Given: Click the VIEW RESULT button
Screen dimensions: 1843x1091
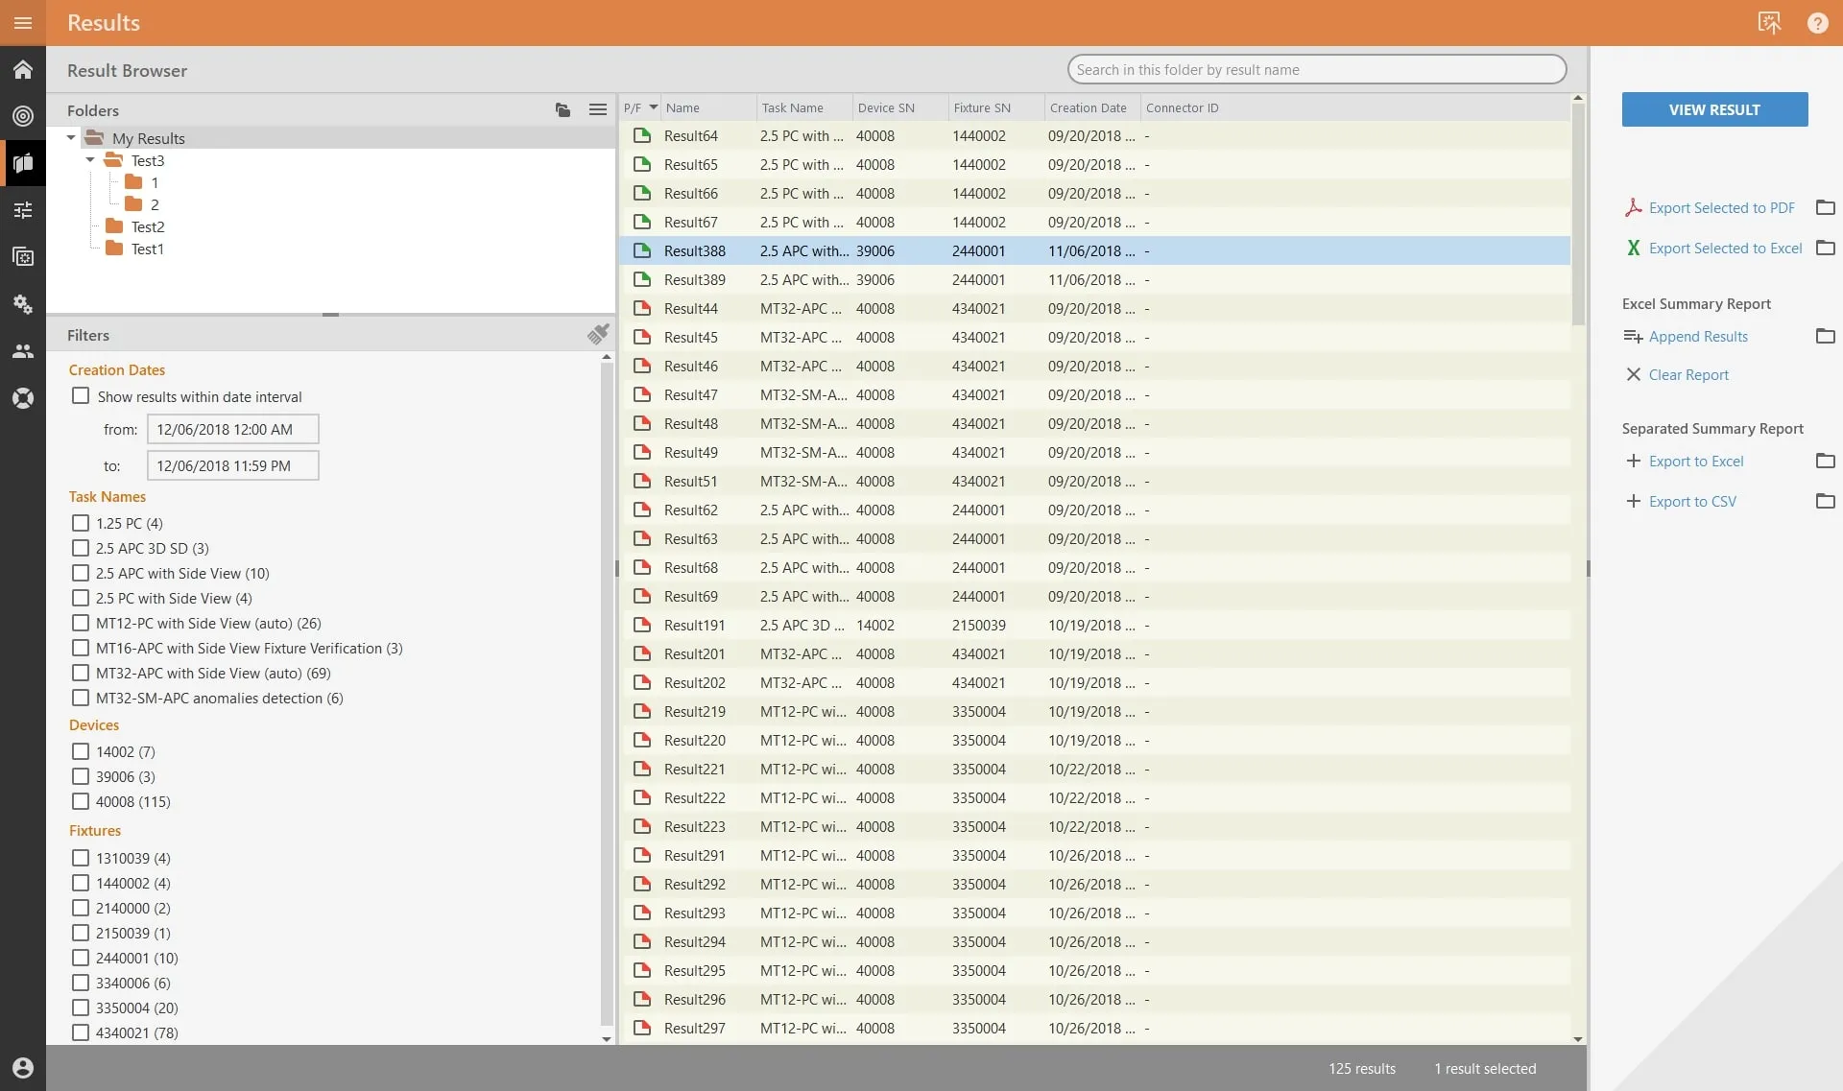Looking at the screenshot, I should pyautogui.click(x=1713, y=109).
